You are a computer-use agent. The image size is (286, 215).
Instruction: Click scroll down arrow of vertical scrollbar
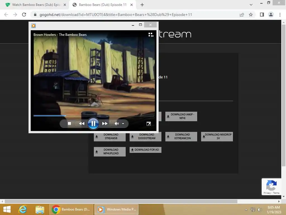(283, 197)
